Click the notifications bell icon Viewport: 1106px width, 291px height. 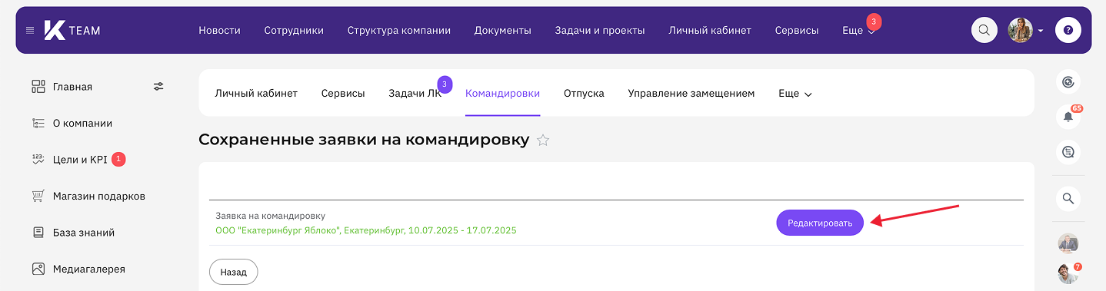tap(1068, 117)
